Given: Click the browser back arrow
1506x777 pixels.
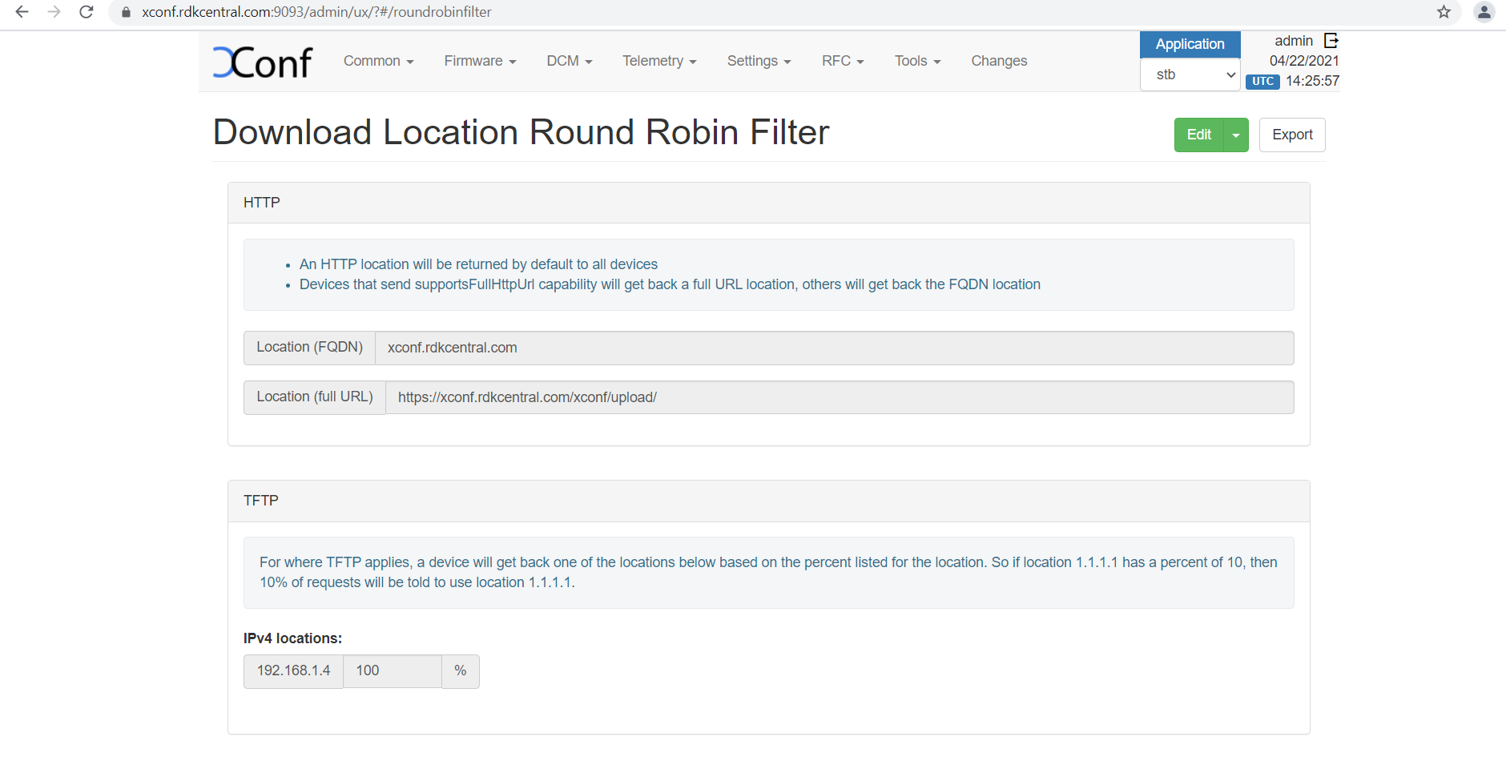Looking at the screenshot, I should click(x=22, y=12).
